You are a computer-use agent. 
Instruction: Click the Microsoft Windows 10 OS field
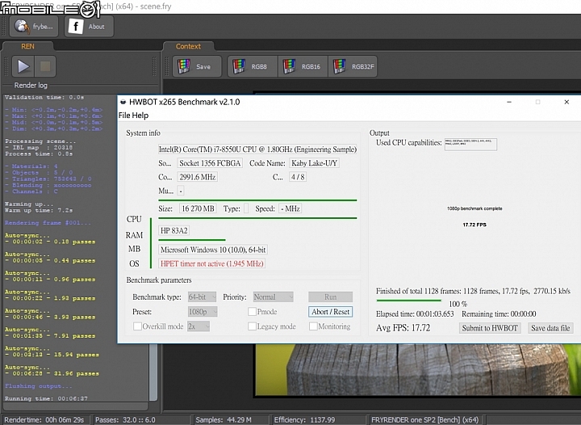pos(213,250)
